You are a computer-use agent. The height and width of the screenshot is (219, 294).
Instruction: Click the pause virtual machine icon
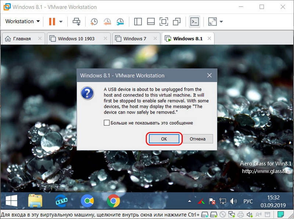(x=52, y=22)
